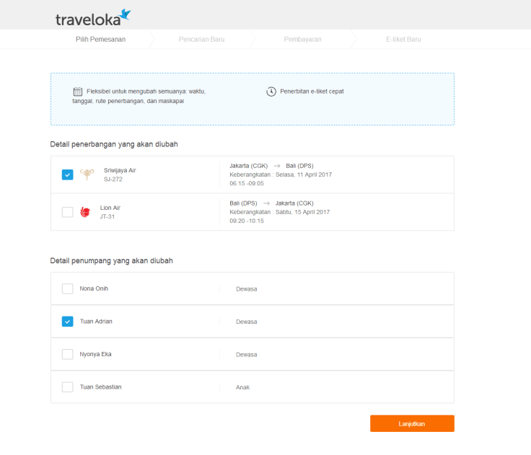Click the clock icon beside e-tiket cepat

271,92
